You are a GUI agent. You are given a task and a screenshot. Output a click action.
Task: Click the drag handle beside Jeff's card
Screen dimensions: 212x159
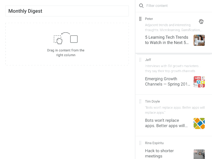click(x=140, y=60)
